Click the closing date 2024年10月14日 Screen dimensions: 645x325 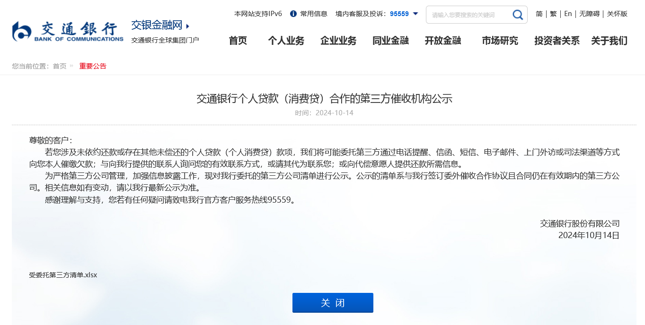(x=589, y=235)
